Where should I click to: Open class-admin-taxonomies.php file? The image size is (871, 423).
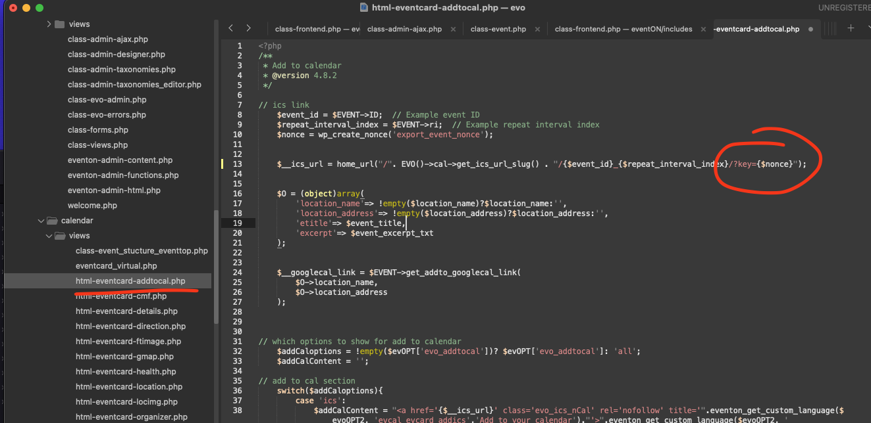[x=122, y=70]
